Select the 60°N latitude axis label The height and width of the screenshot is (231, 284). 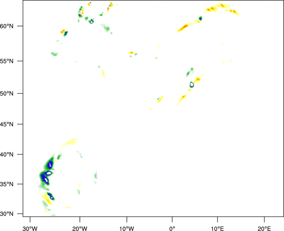pyautogui.click(x=7, y=26)
